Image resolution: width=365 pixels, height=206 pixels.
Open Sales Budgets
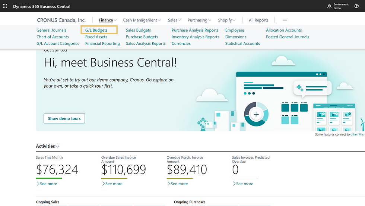pyautogui.click(x=138, y=30)
